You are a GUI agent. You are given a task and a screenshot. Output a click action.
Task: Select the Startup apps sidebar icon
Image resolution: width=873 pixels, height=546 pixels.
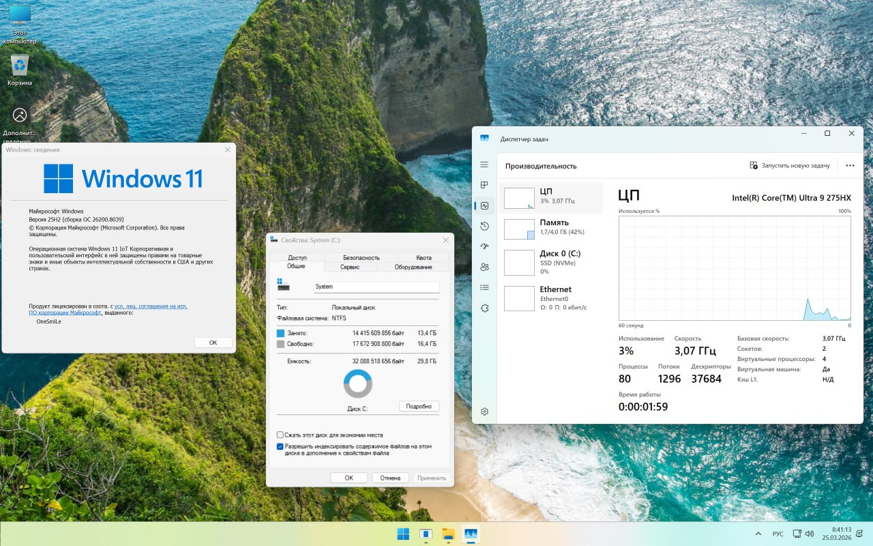(x=484, y=246)
